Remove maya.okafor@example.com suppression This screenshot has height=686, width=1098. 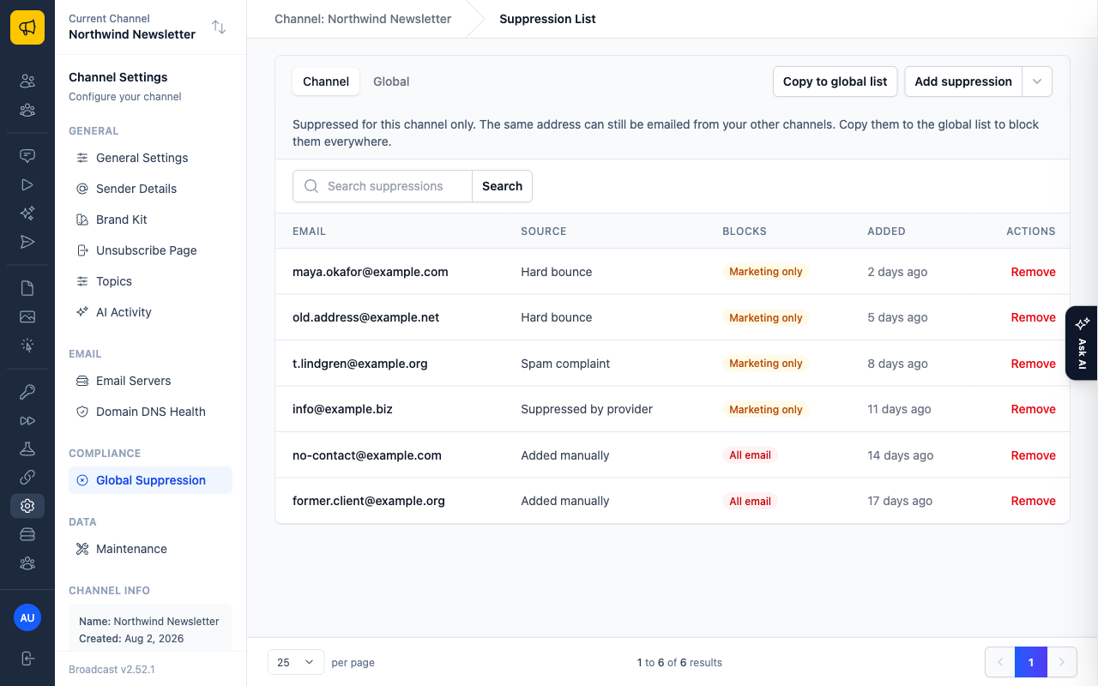tap(1033, 272)
